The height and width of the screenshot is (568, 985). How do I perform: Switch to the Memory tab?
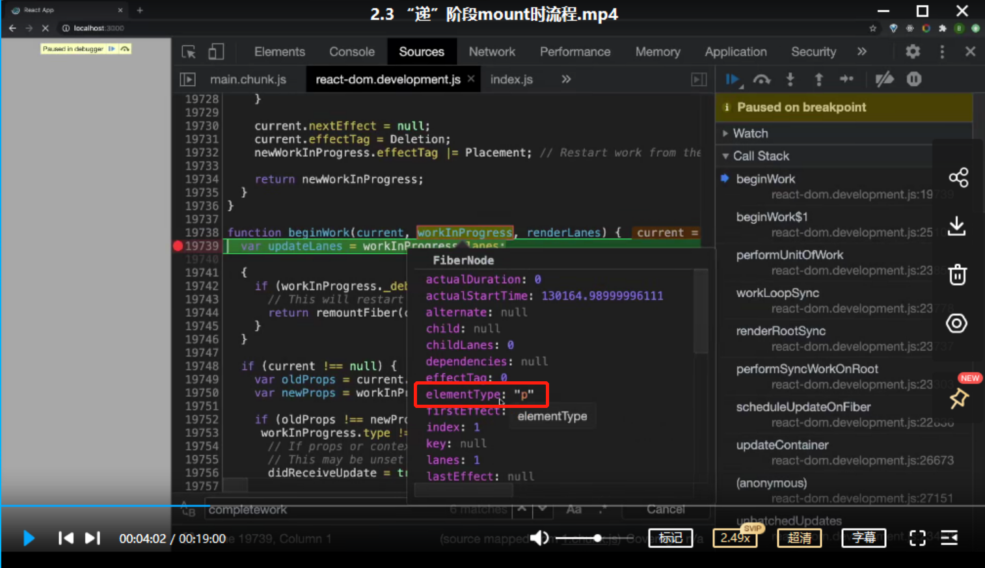point(658,52)
